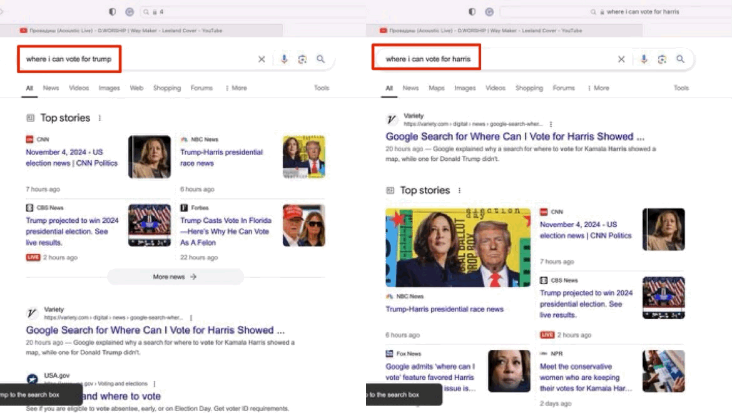Clear the 'vote for trump' search query
The height and width of the screenshot is (413, 732).
pyautogui.click(x=262, y=59)
